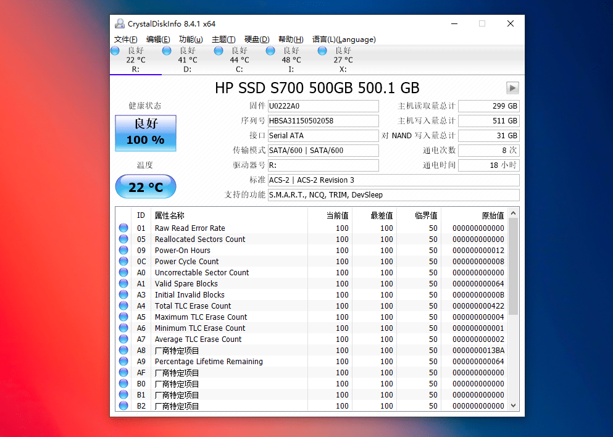This screenshot has width=613, height=437.
Task: Click the standard field ACS-2 Revision 3
Action: 394,180
